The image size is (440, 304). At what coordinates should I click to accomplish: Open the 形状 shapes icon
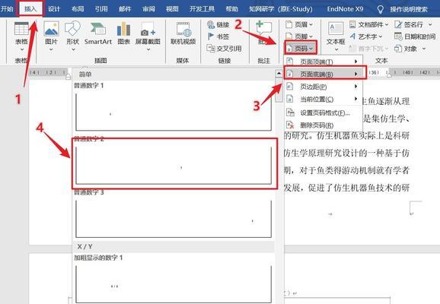[72, 29]
